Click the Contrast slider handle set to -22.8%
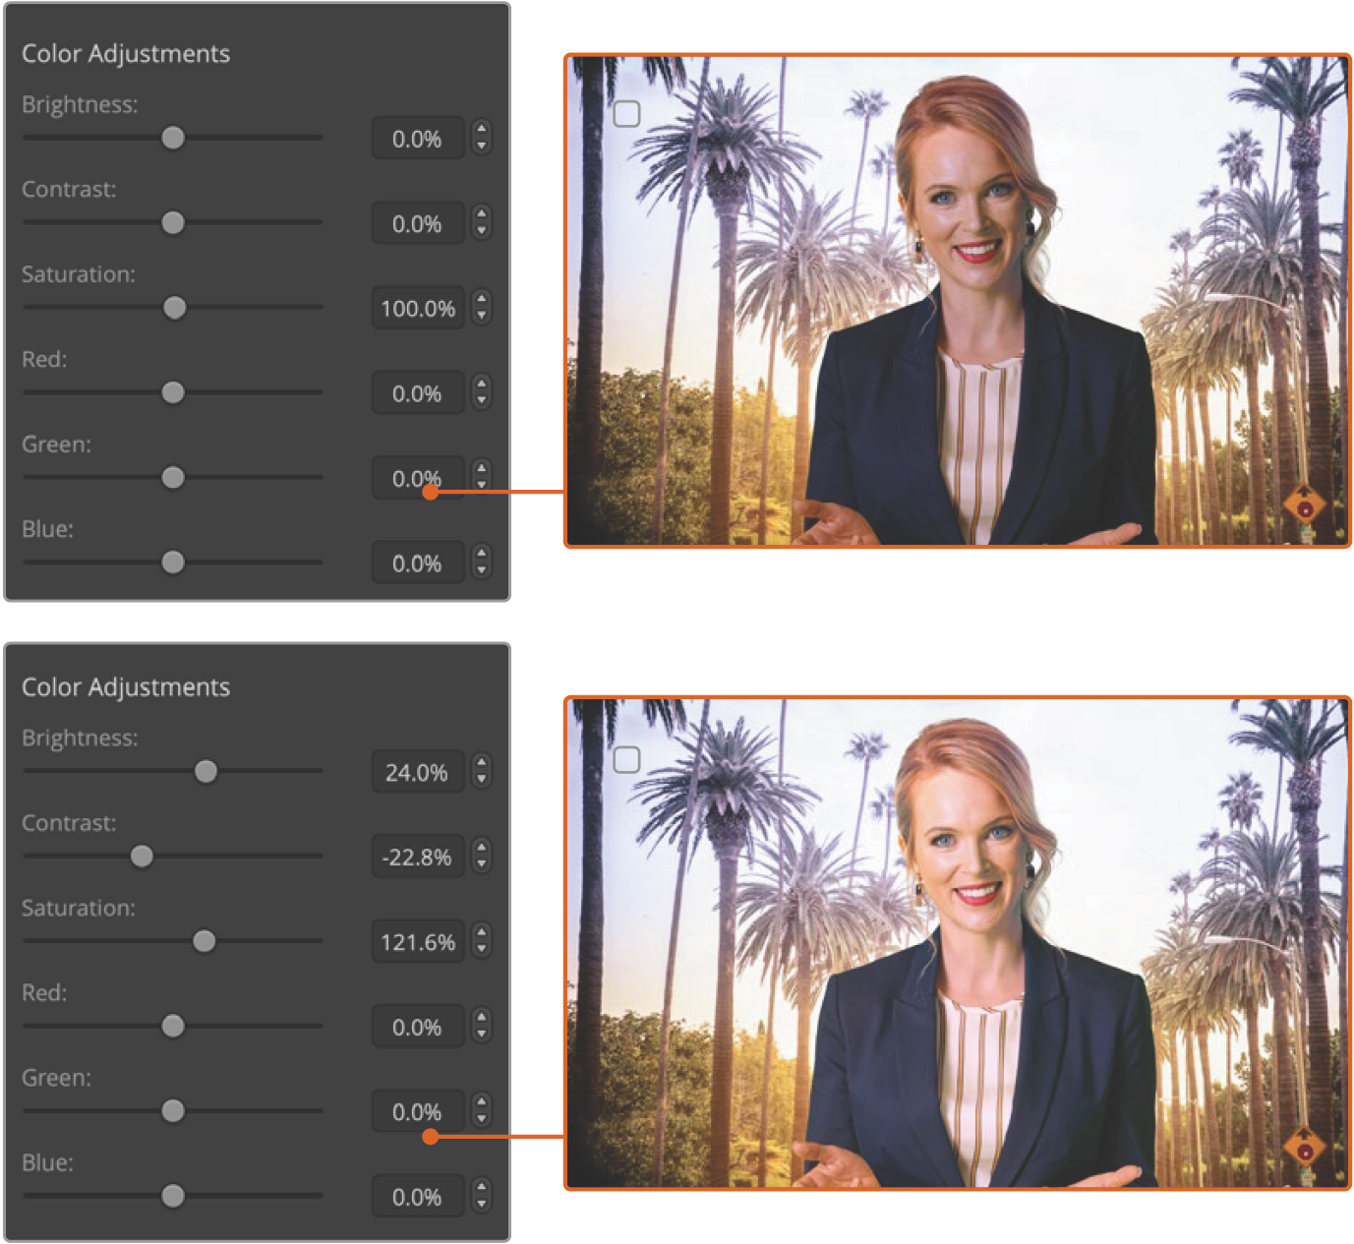 (x=142, y=857)
